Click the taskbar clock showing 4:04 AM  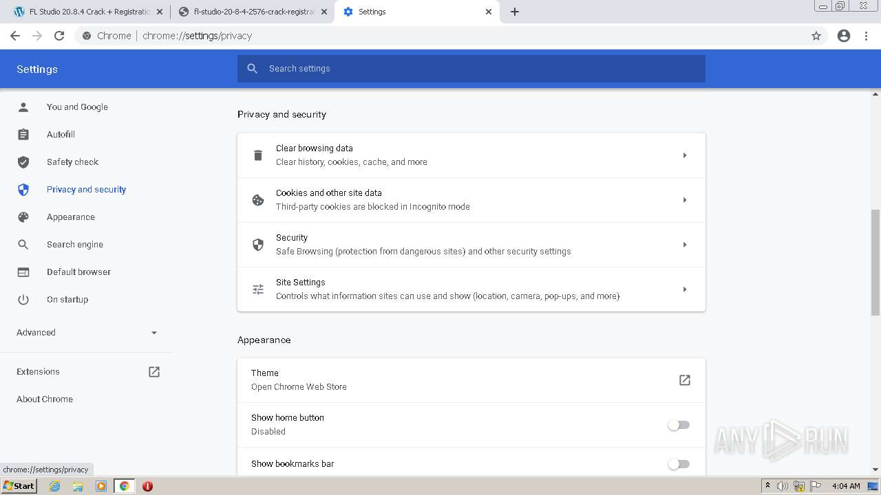(x=846, y=486)
